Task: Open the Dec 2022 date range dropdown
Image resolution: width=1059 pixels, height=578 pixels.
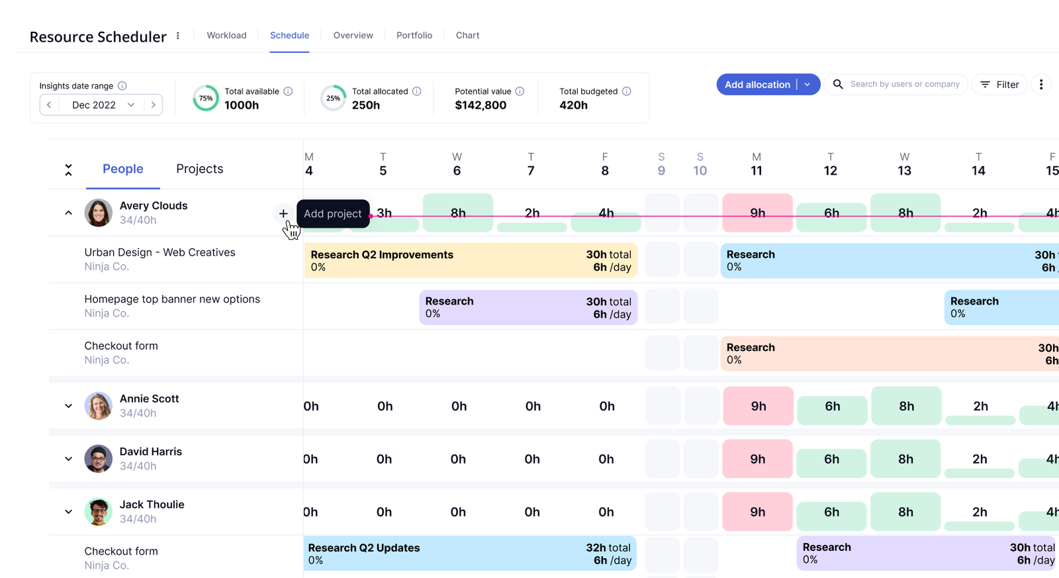Action: (102, 105)
